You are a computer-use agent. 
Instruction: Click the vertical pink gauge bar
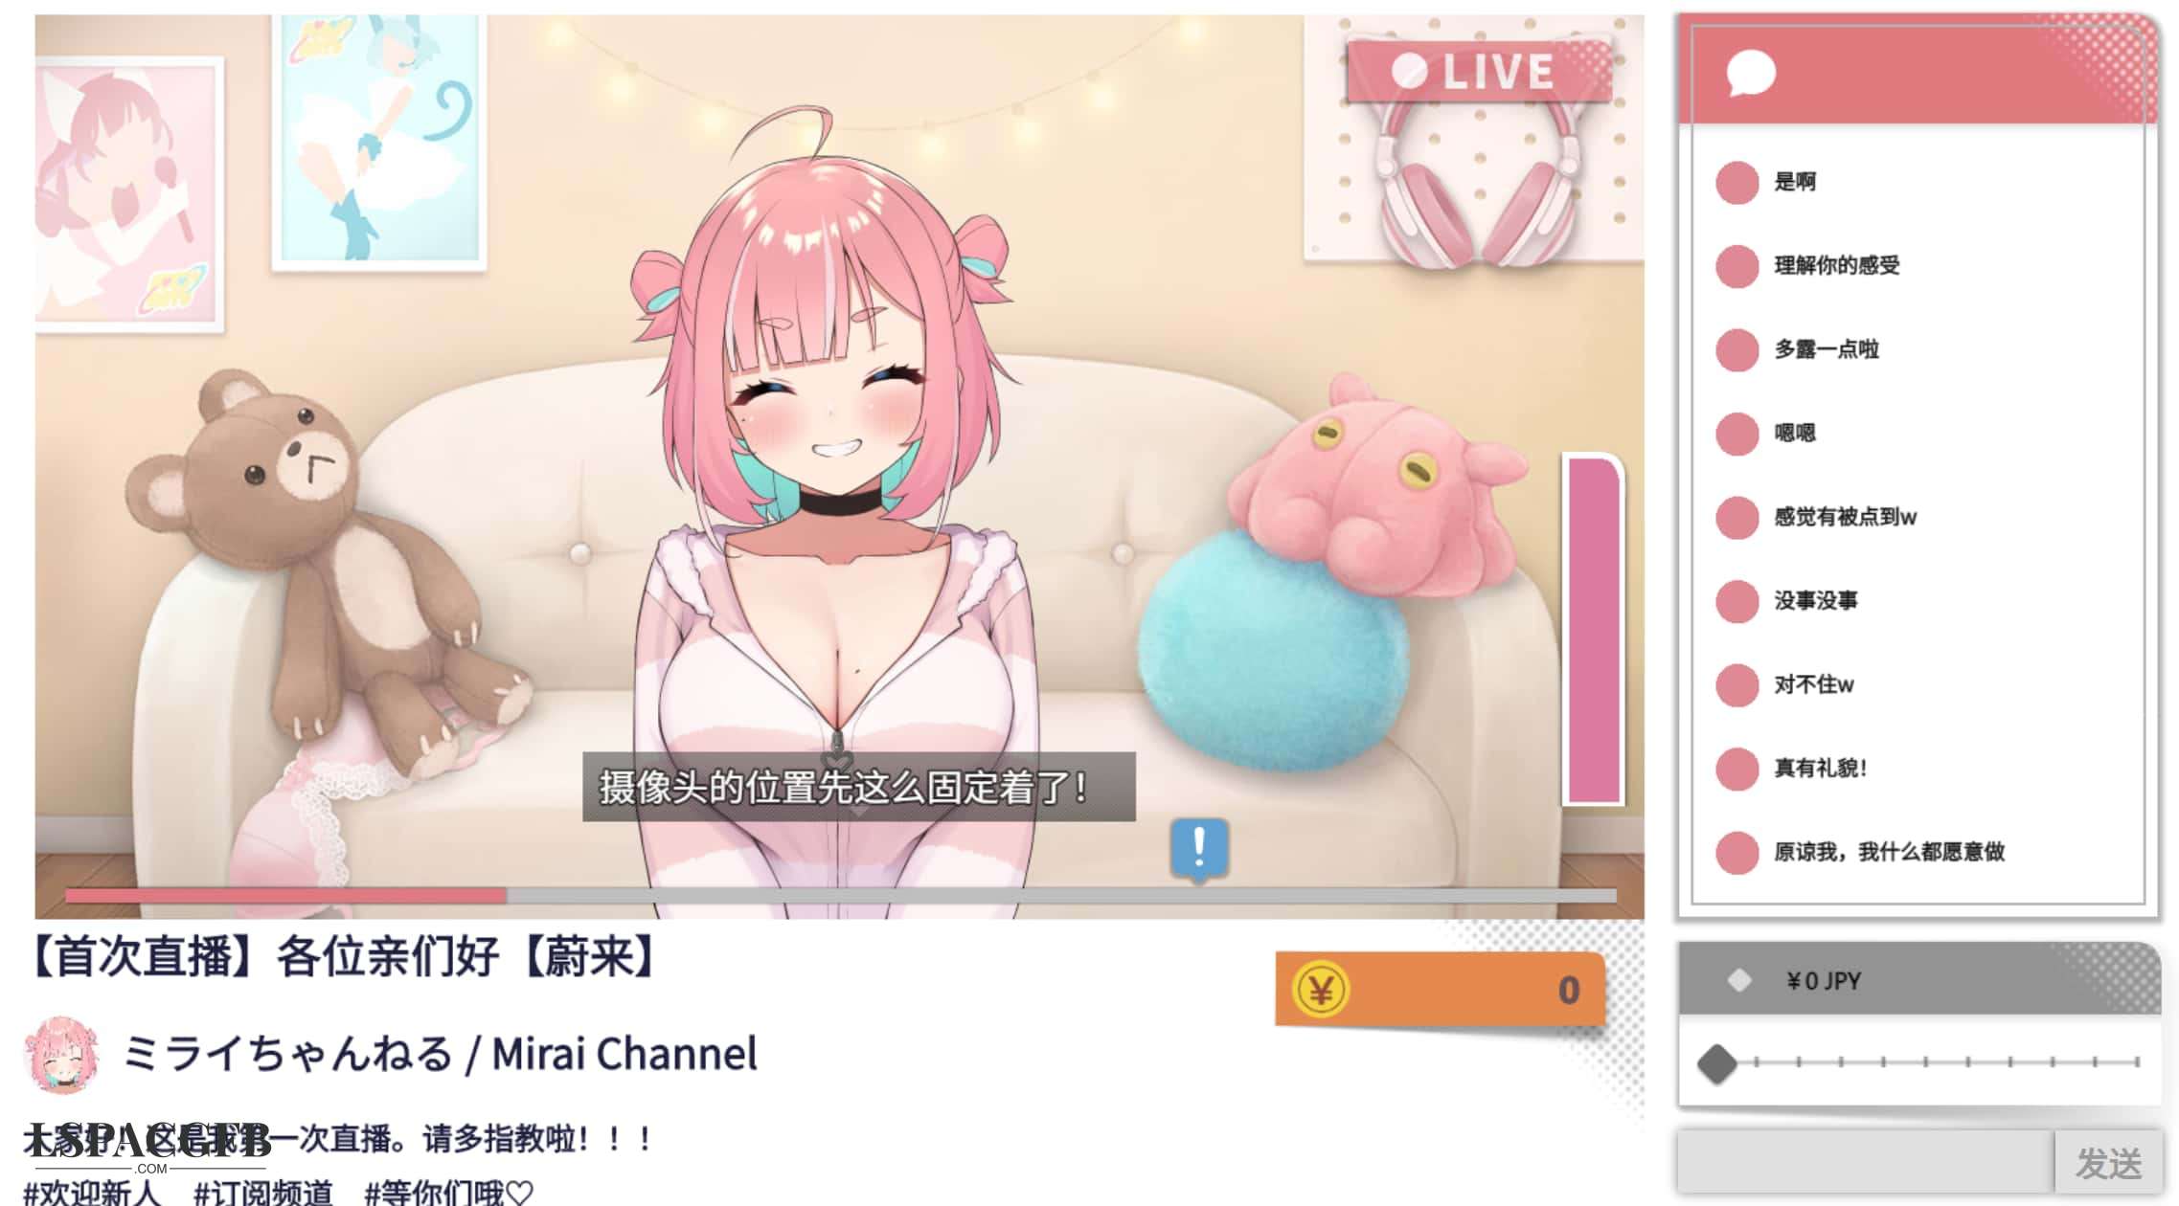(x=1593, y=630)
